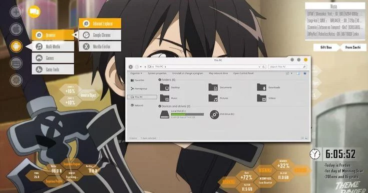Click the This PC address bar path

coord(159,67)
